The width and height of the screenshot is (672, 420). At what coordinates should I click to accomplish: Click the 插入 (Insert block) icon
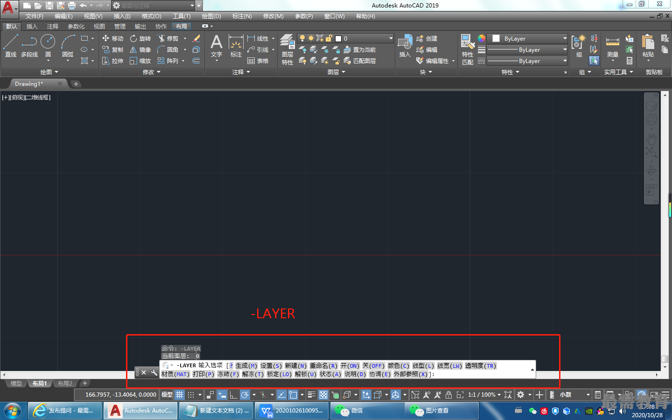[405, 46]
